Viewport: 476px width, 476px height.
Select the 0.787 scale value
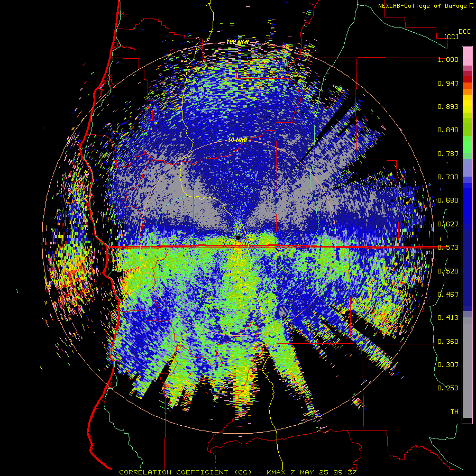(448, 153)
